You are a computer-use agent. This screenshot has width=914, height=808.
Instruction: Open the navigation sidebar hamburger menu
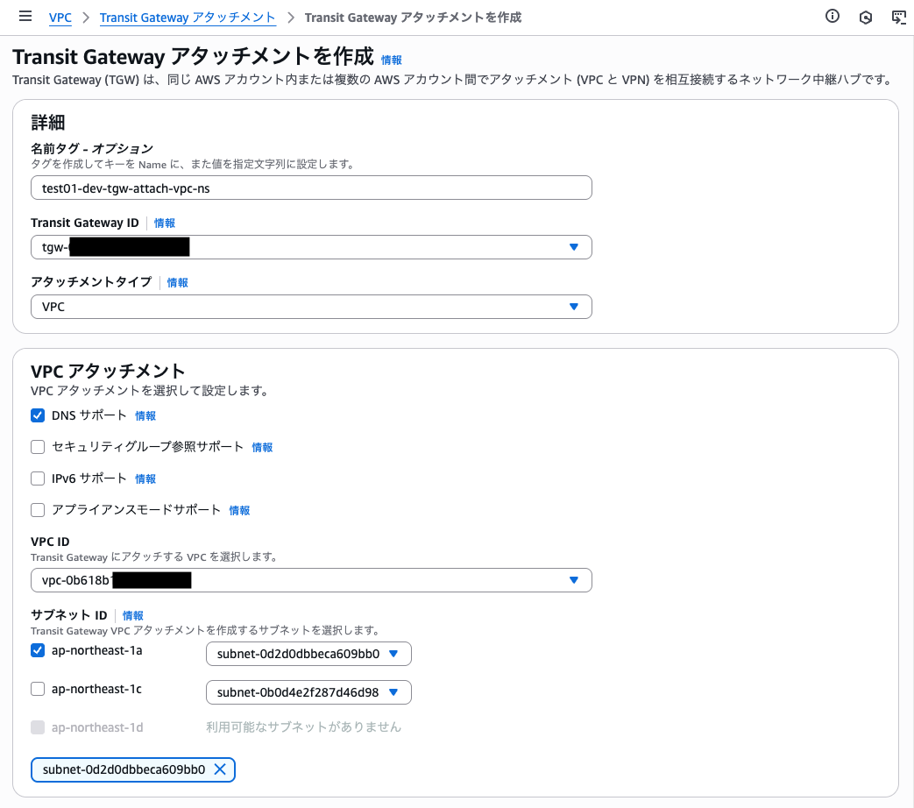(25, 16)
